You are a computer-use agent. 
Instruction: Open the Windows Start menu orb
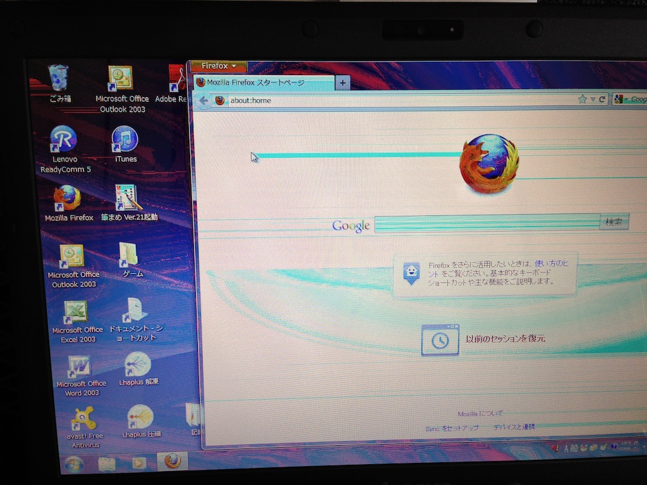tap(73, 464)
